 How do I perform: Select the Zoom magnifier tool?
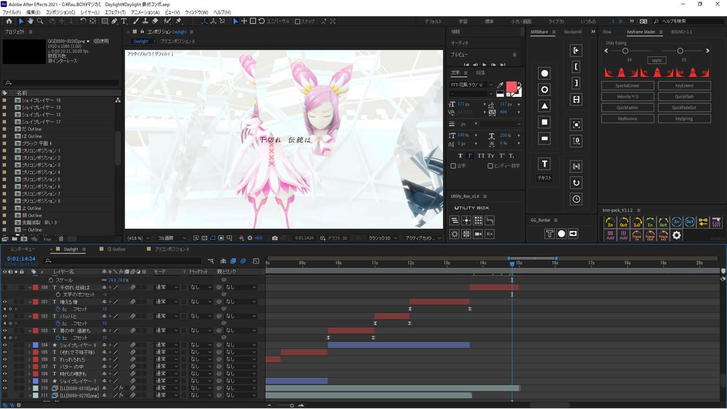[40, 21]
